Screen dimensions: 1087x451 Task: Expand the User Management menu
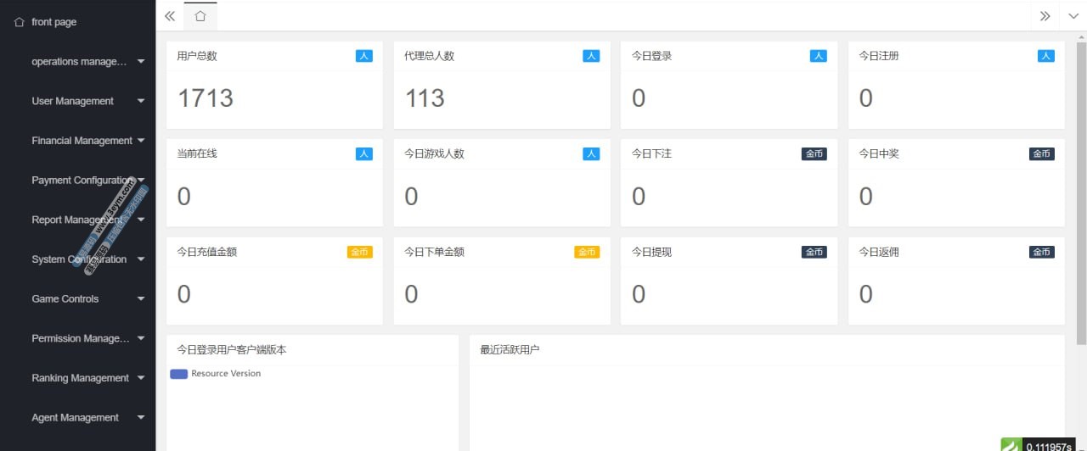[x=73, y=101]
